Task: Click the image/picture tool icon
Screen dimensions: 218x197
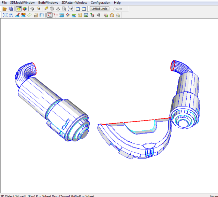Action: click(x=86, y=15)
